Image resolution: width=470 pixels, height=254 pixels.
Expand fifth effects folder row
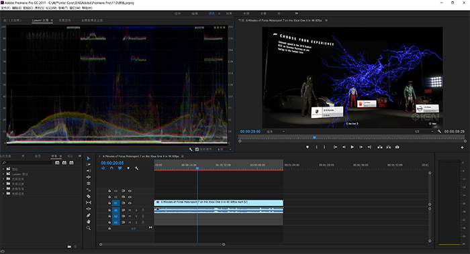(3, 189)
